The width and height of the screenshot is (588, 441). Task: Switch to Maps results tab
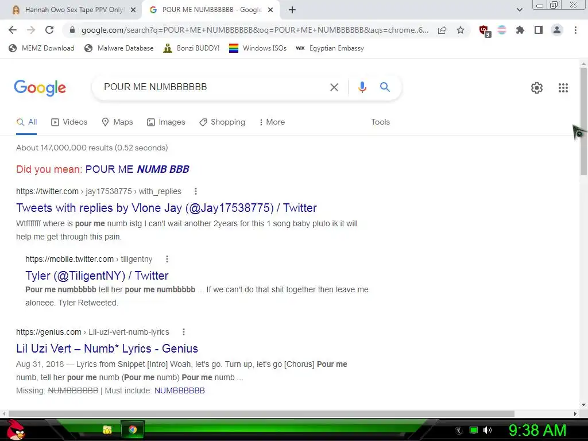(117, 122)
